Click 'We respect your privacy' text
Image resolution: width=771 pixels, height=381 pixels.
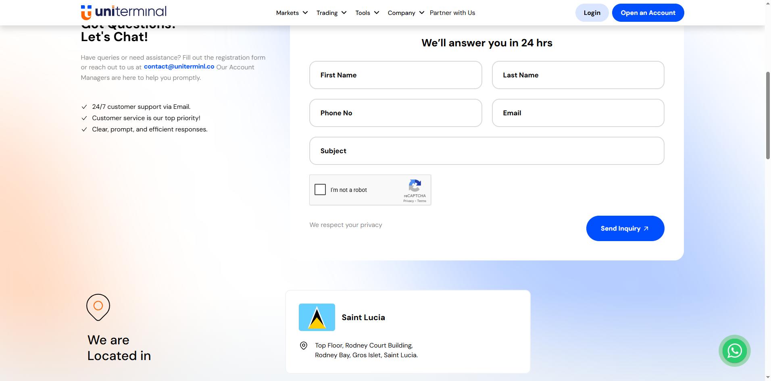pyautogui.click(x=346, y=225)
